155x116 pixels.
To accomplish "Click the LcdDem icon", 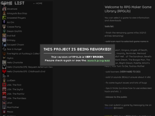I will 4,80.
